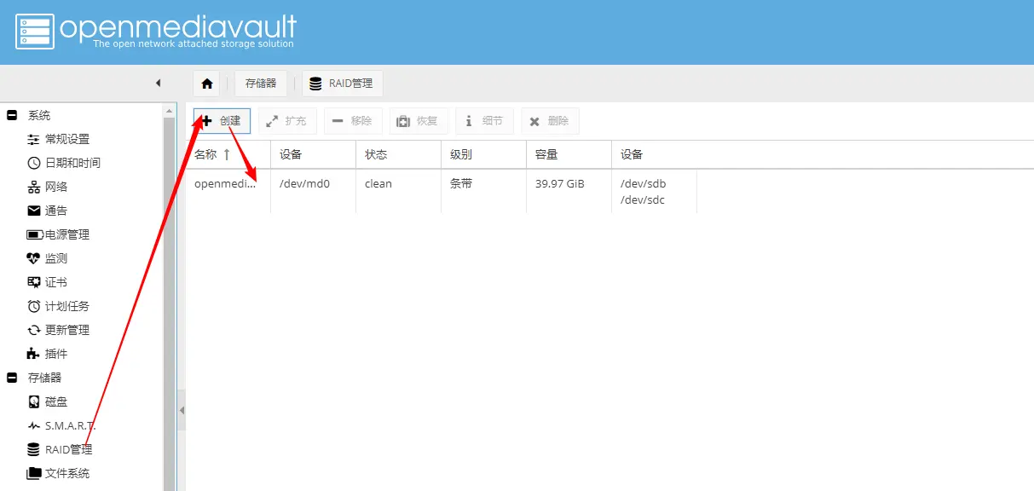Open 文件系统 in the sidebar

[x=67, y=473]
